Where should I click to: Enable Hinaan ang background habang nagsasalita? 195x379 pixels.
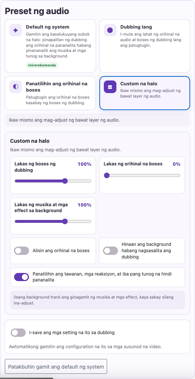(x=110, y=251)
